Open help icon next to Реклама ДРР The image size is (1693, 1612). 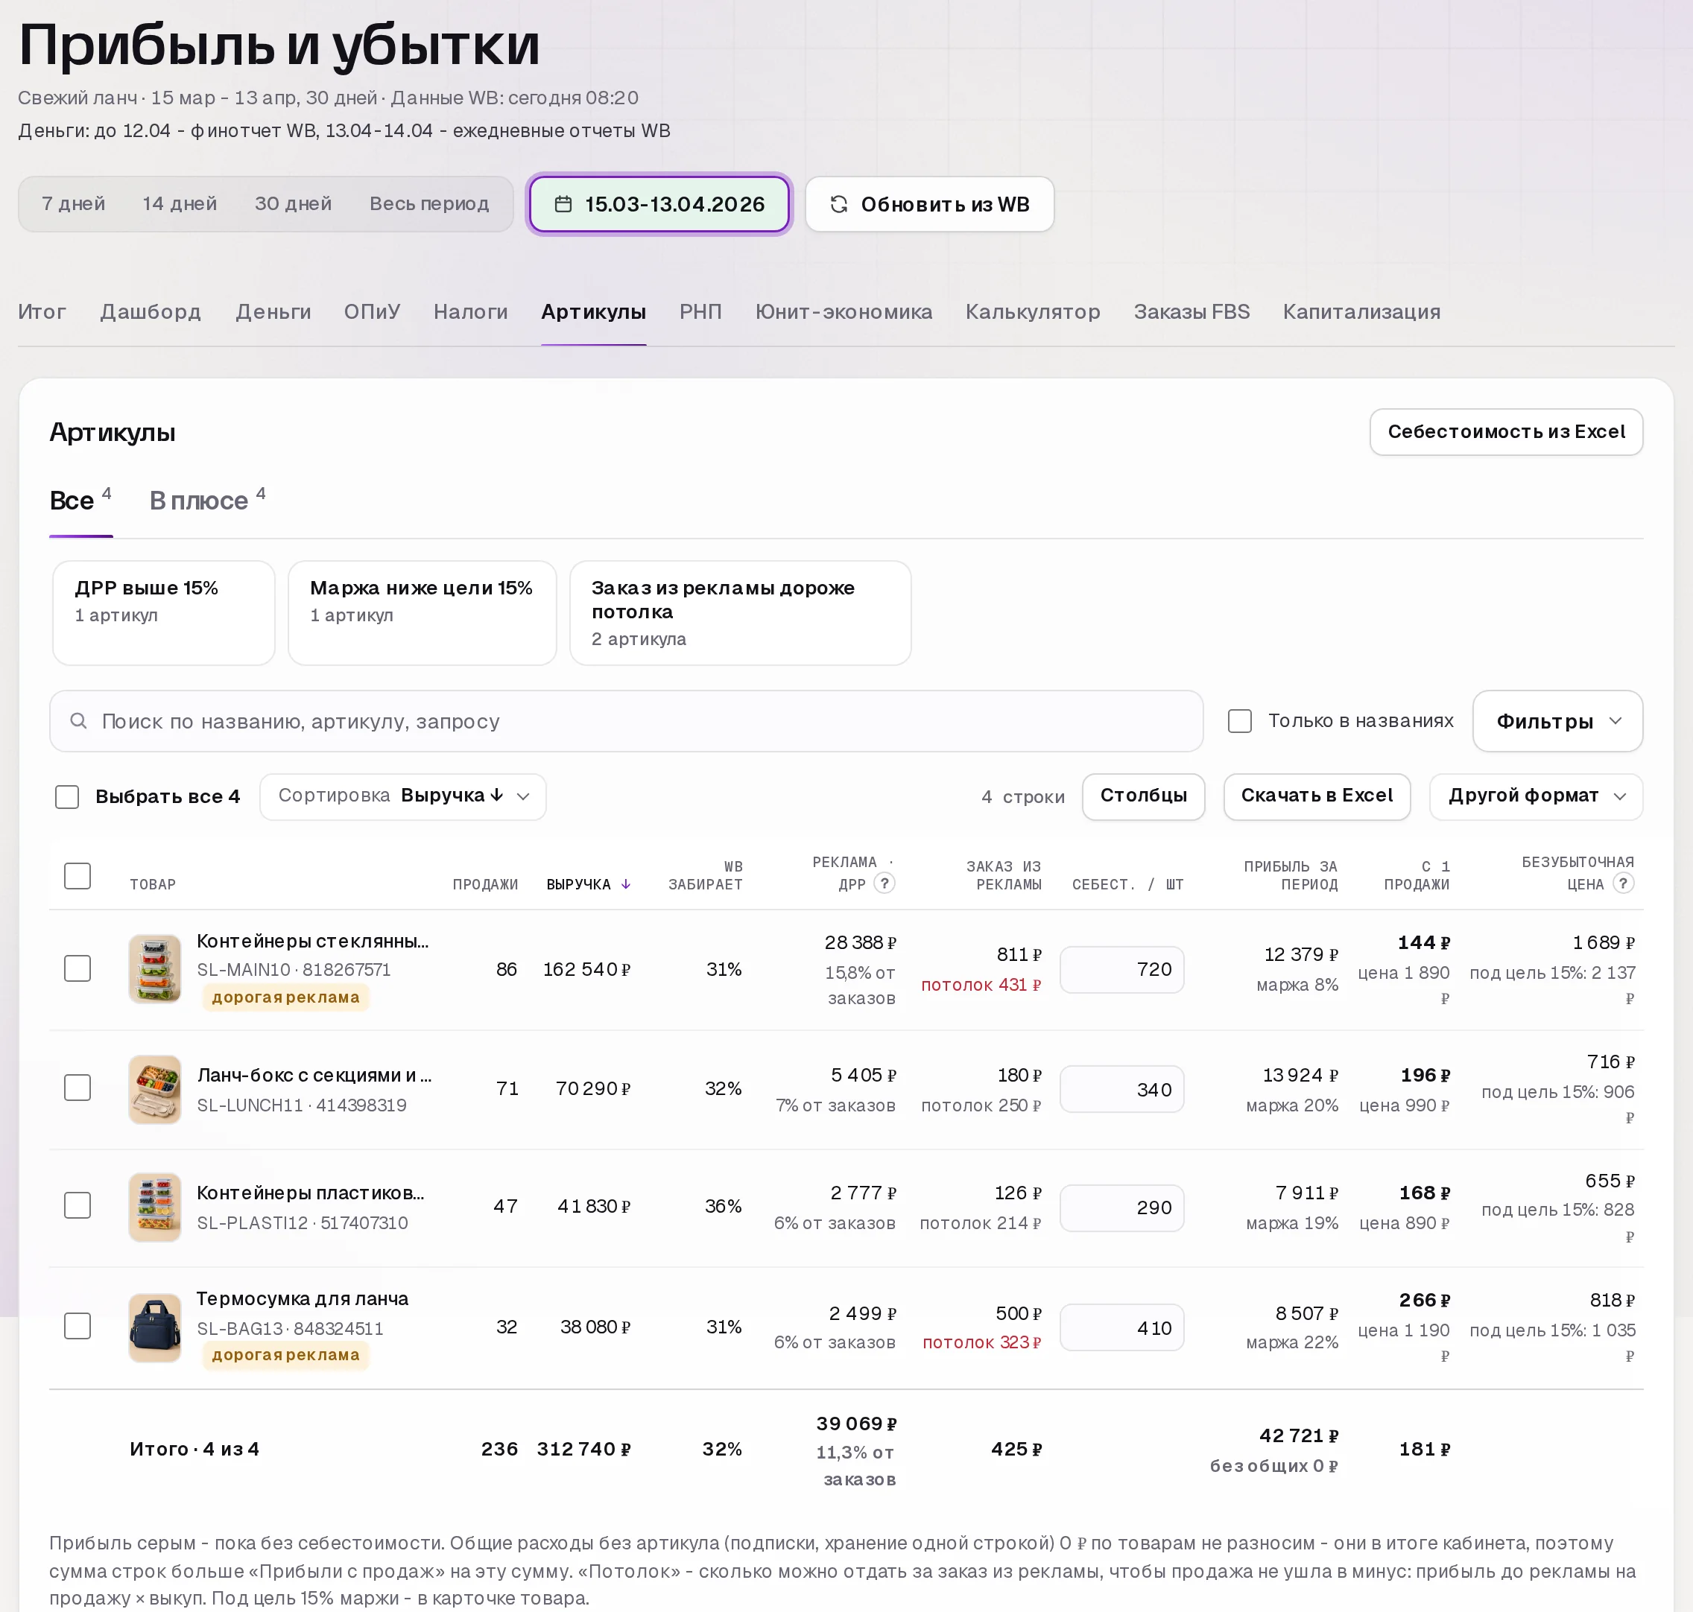[885, 883]
